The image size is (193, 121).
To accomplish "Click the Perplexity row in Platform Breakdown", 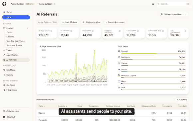I will click(112, 119).
